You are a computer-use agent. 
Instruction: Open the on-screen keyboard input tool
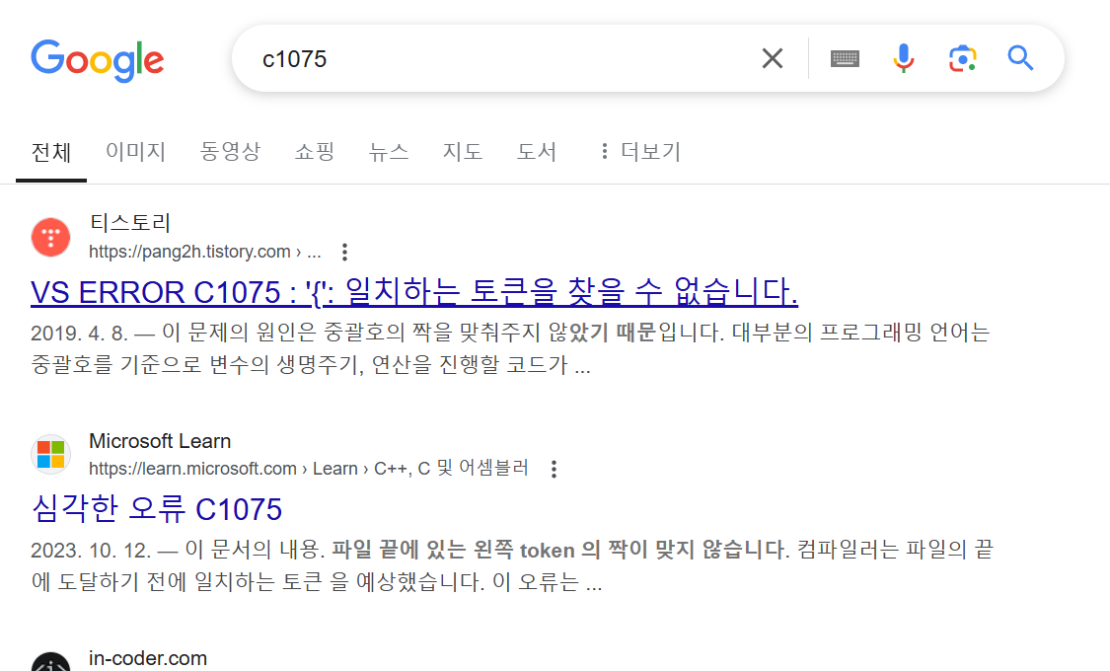pyautogui.click(x=845, y=58)
